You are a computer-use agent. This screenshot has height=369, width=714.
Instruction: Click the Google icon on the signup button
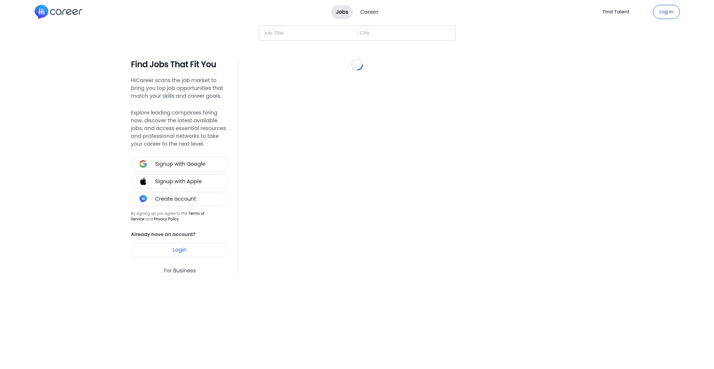pyautogui.click(x=143, y=164)
